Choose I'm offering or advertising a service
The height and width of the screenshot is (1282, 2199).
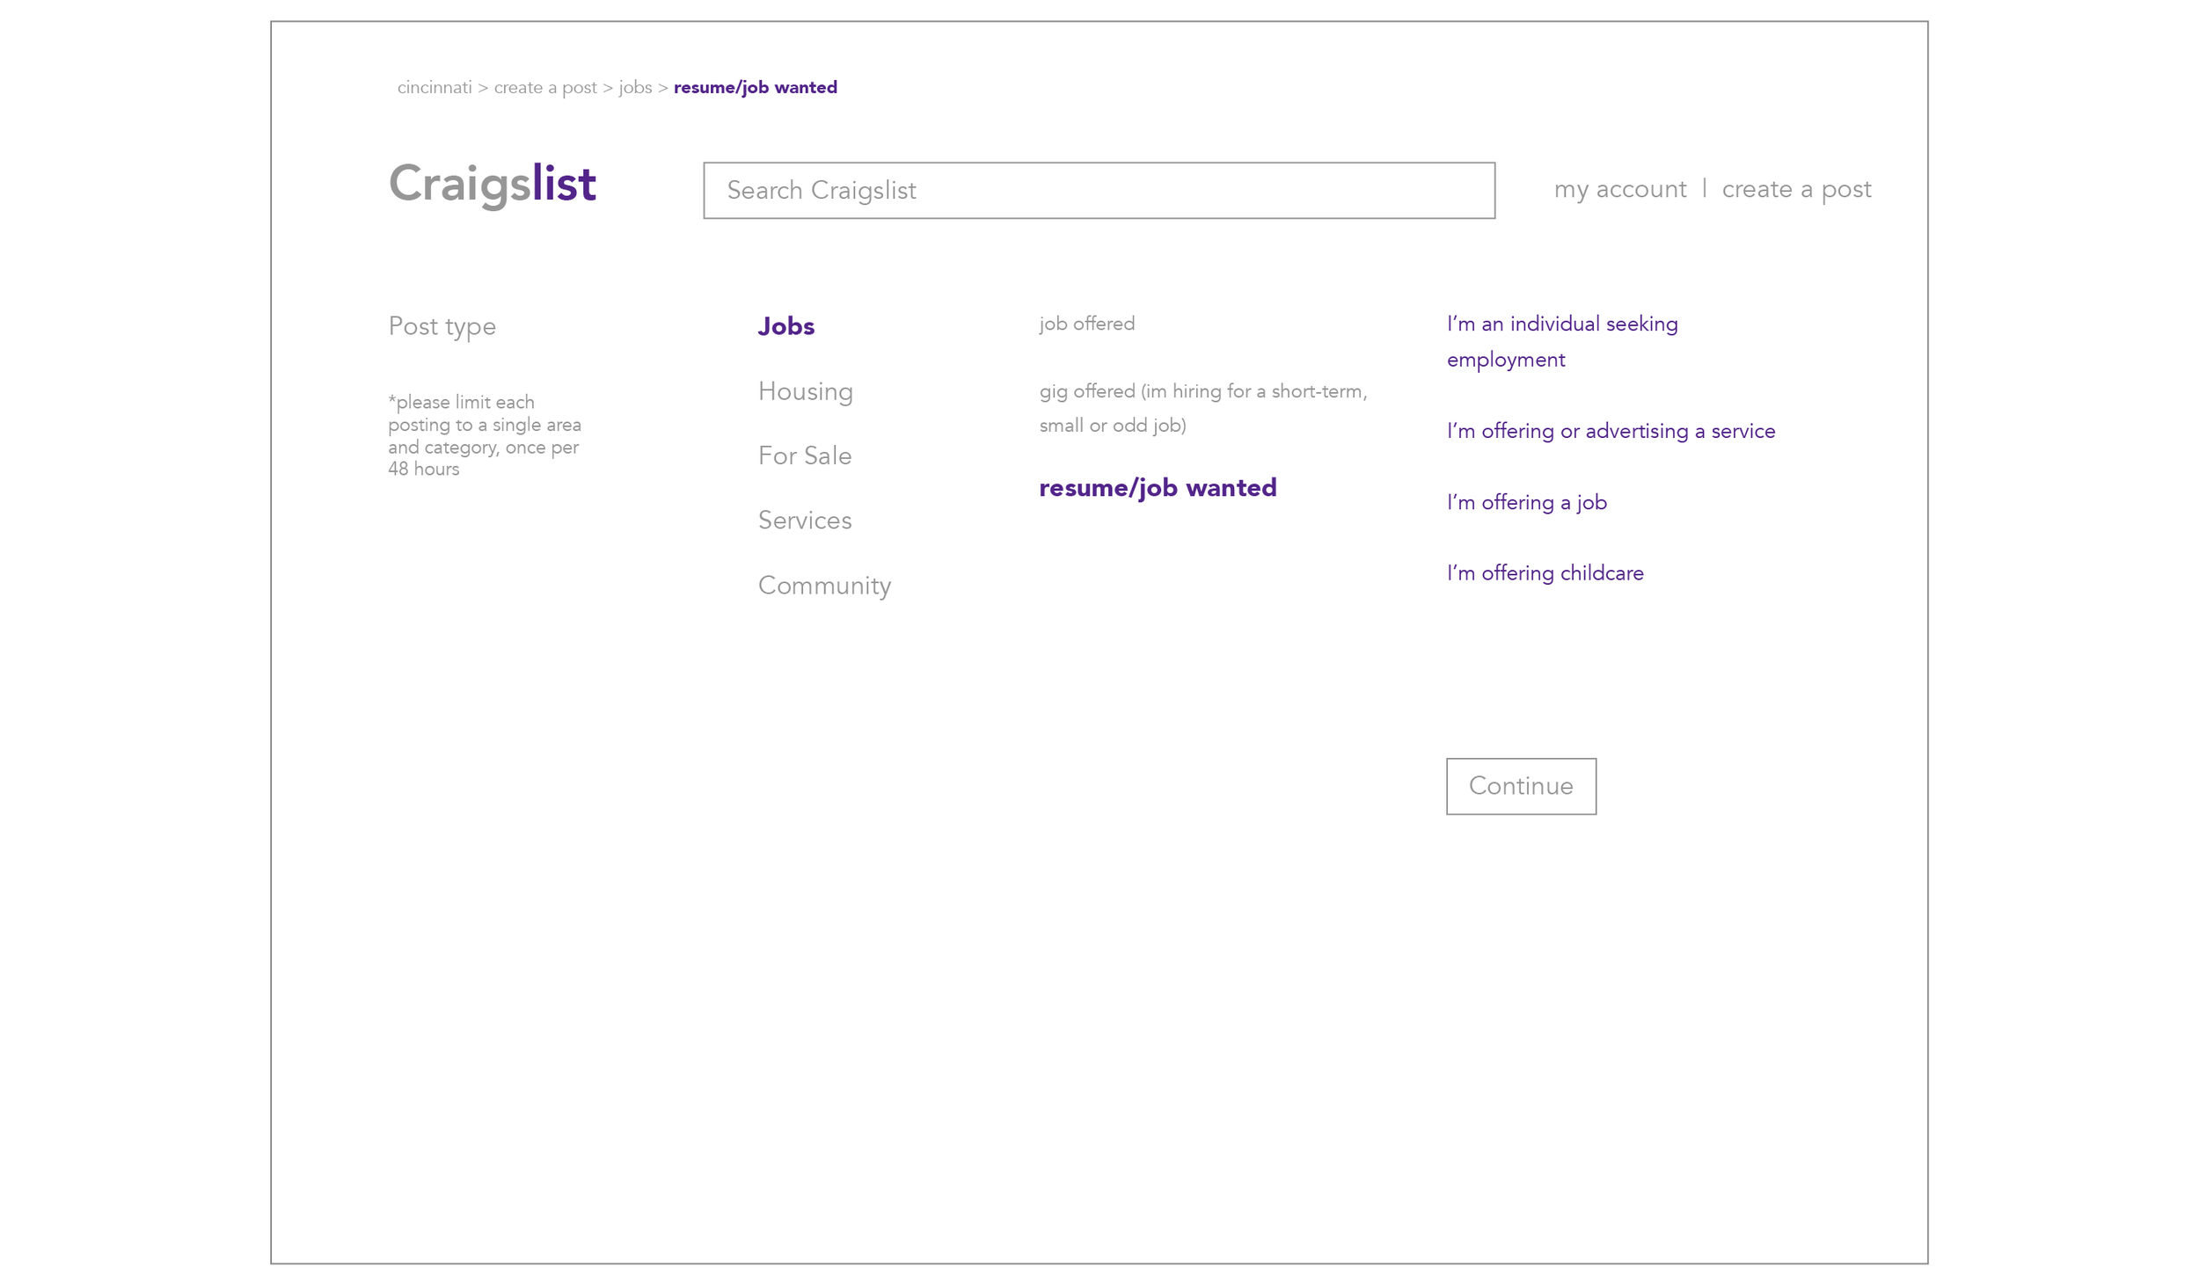tap(1610, 431)
